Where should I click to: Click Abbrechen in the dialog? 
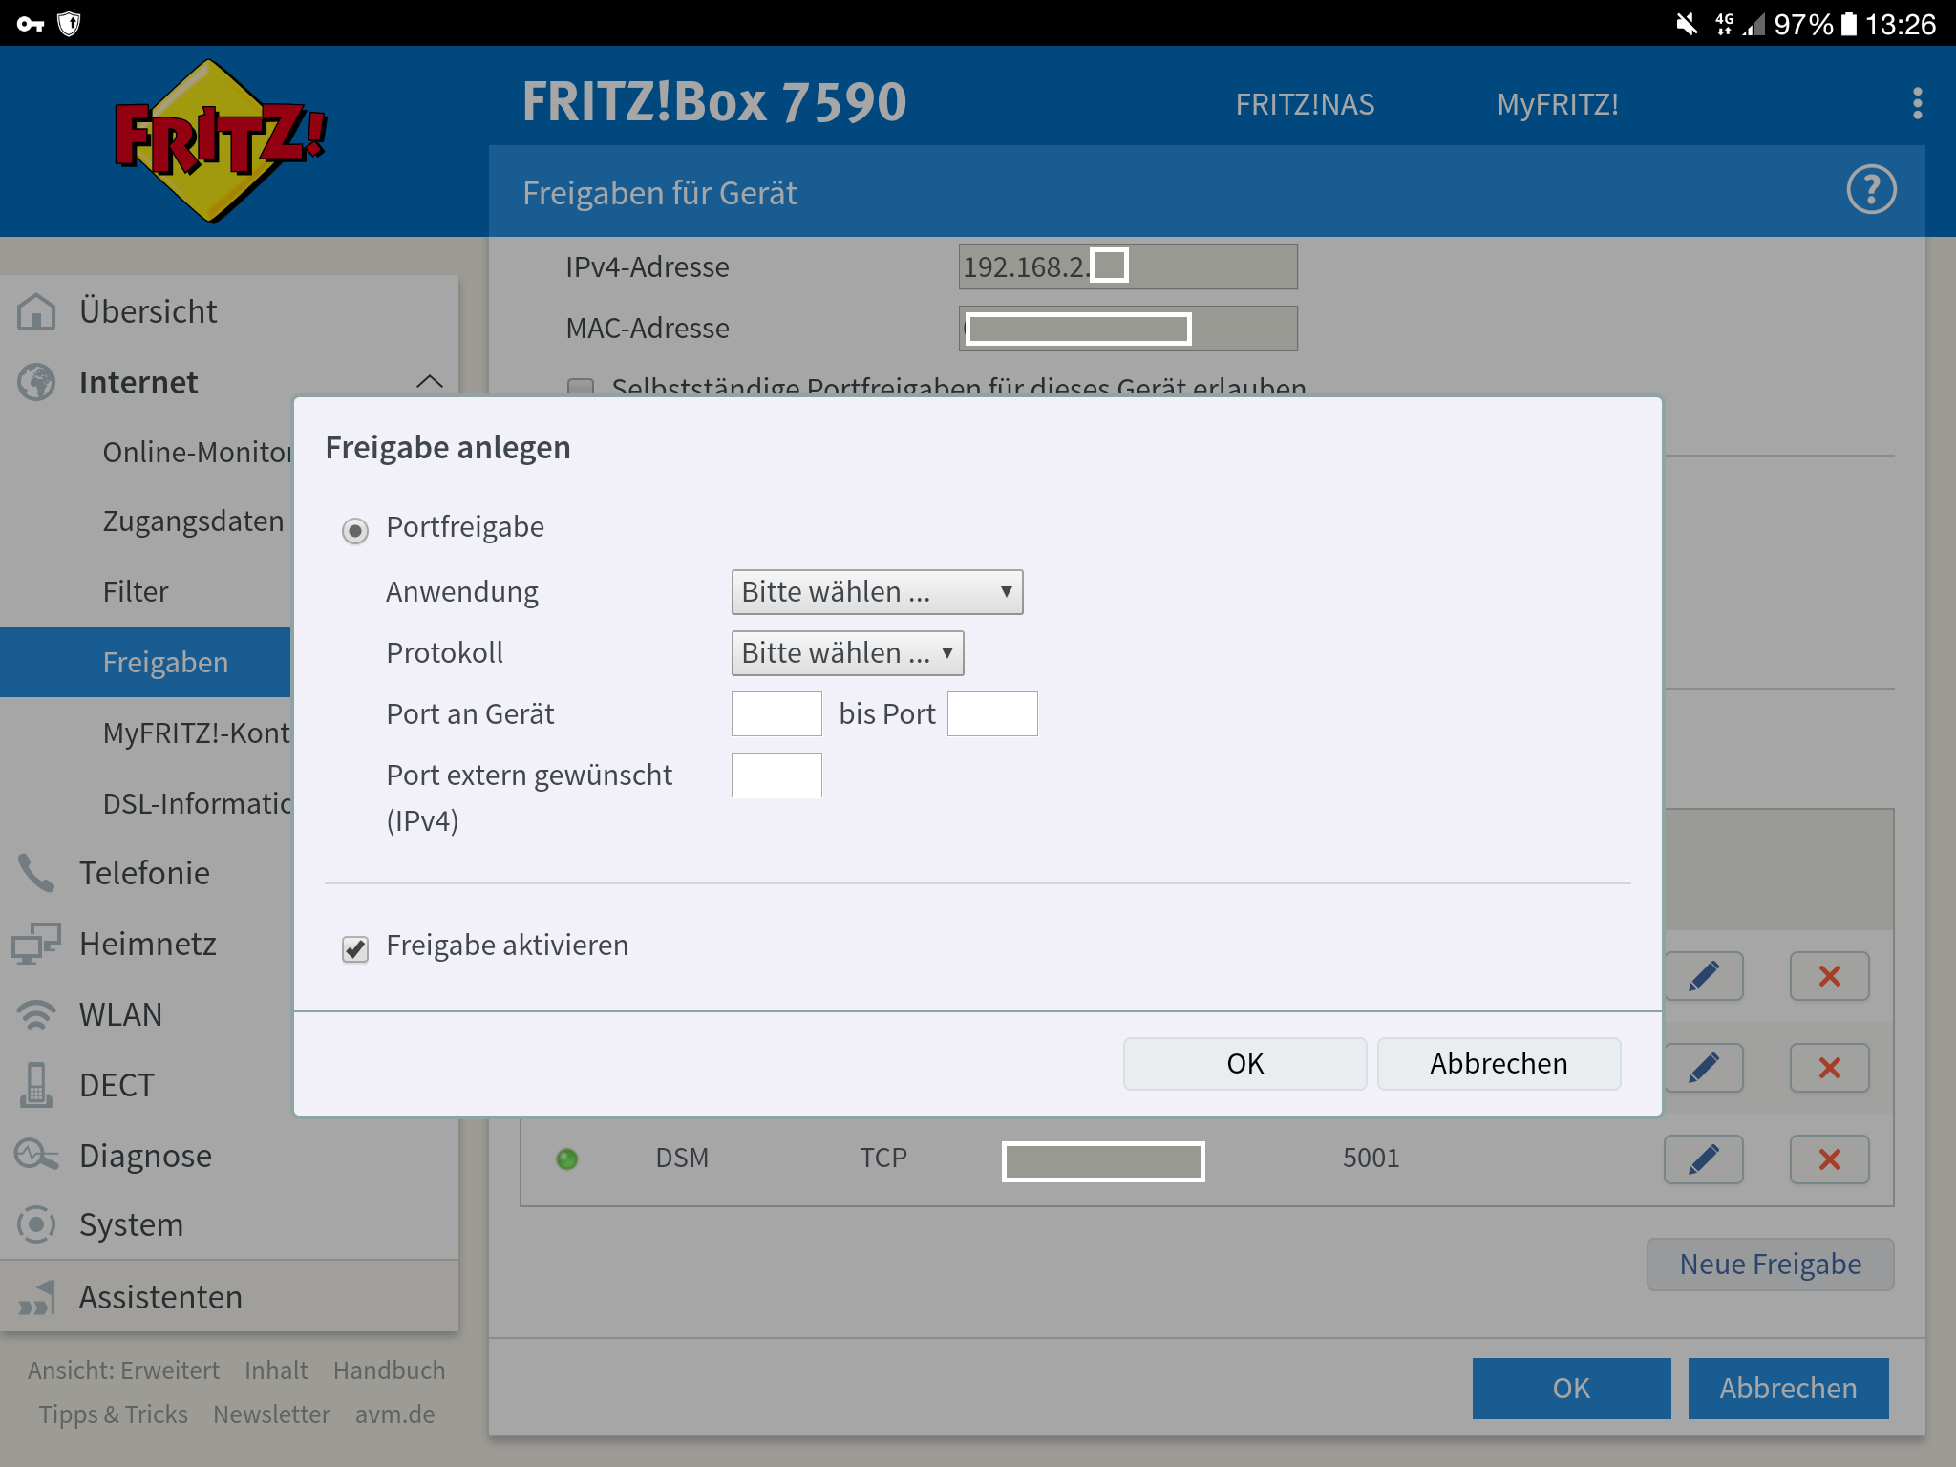(1498, 1064)
